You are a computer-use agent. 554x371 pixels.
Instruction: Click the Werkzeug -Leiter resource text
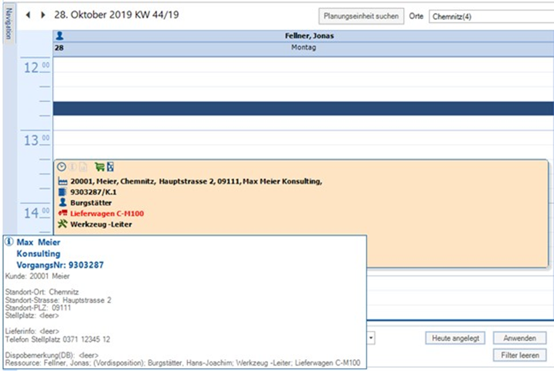click(x=101, y=224)
